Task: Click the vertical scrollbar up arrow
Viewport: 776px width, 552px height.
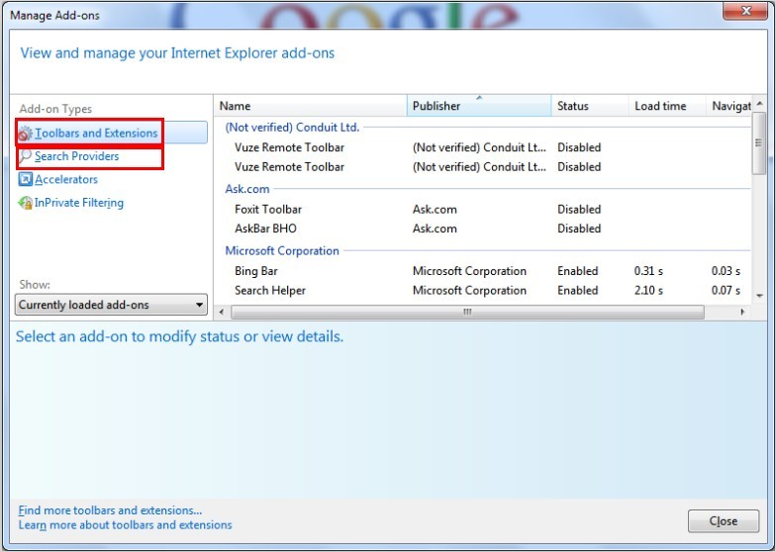Action: coord(760,103)
